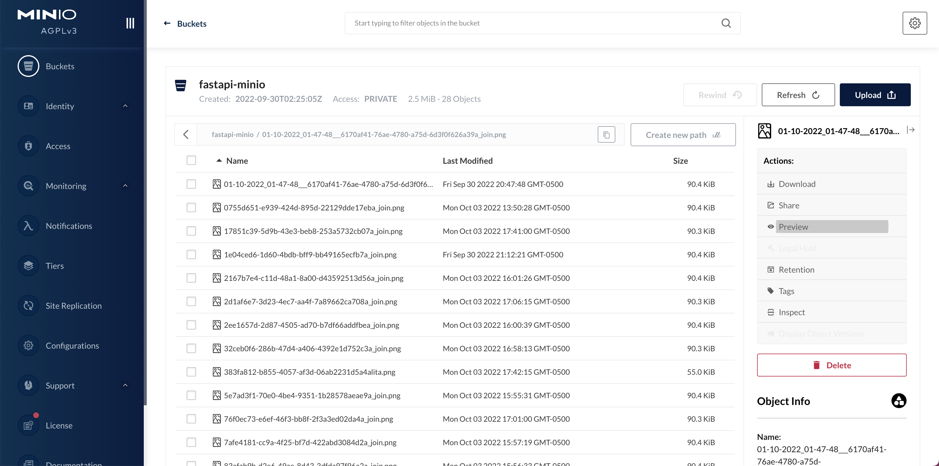
Task: Close object details panel arrow icon
Action: point(911,130)
